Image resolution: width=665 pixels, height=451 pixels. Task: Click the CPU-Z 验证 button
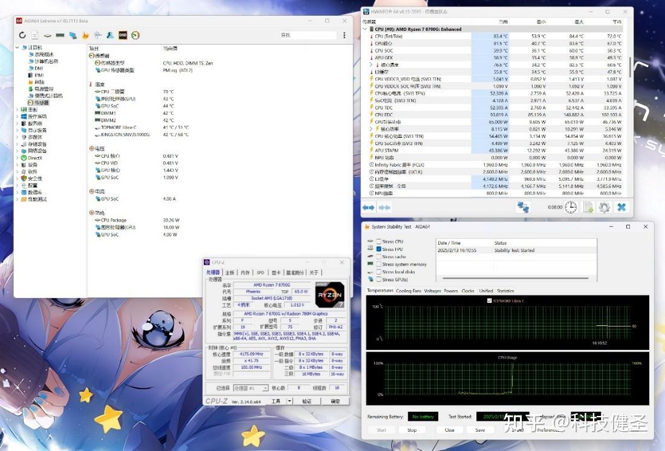307,401
